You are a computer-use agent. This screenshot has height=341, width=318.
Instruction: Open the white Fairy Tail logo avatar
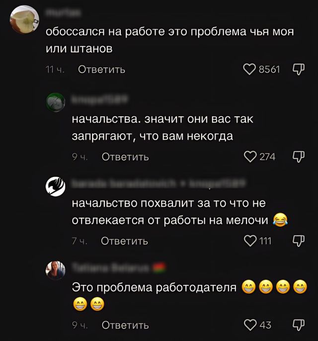coord(56,186)
